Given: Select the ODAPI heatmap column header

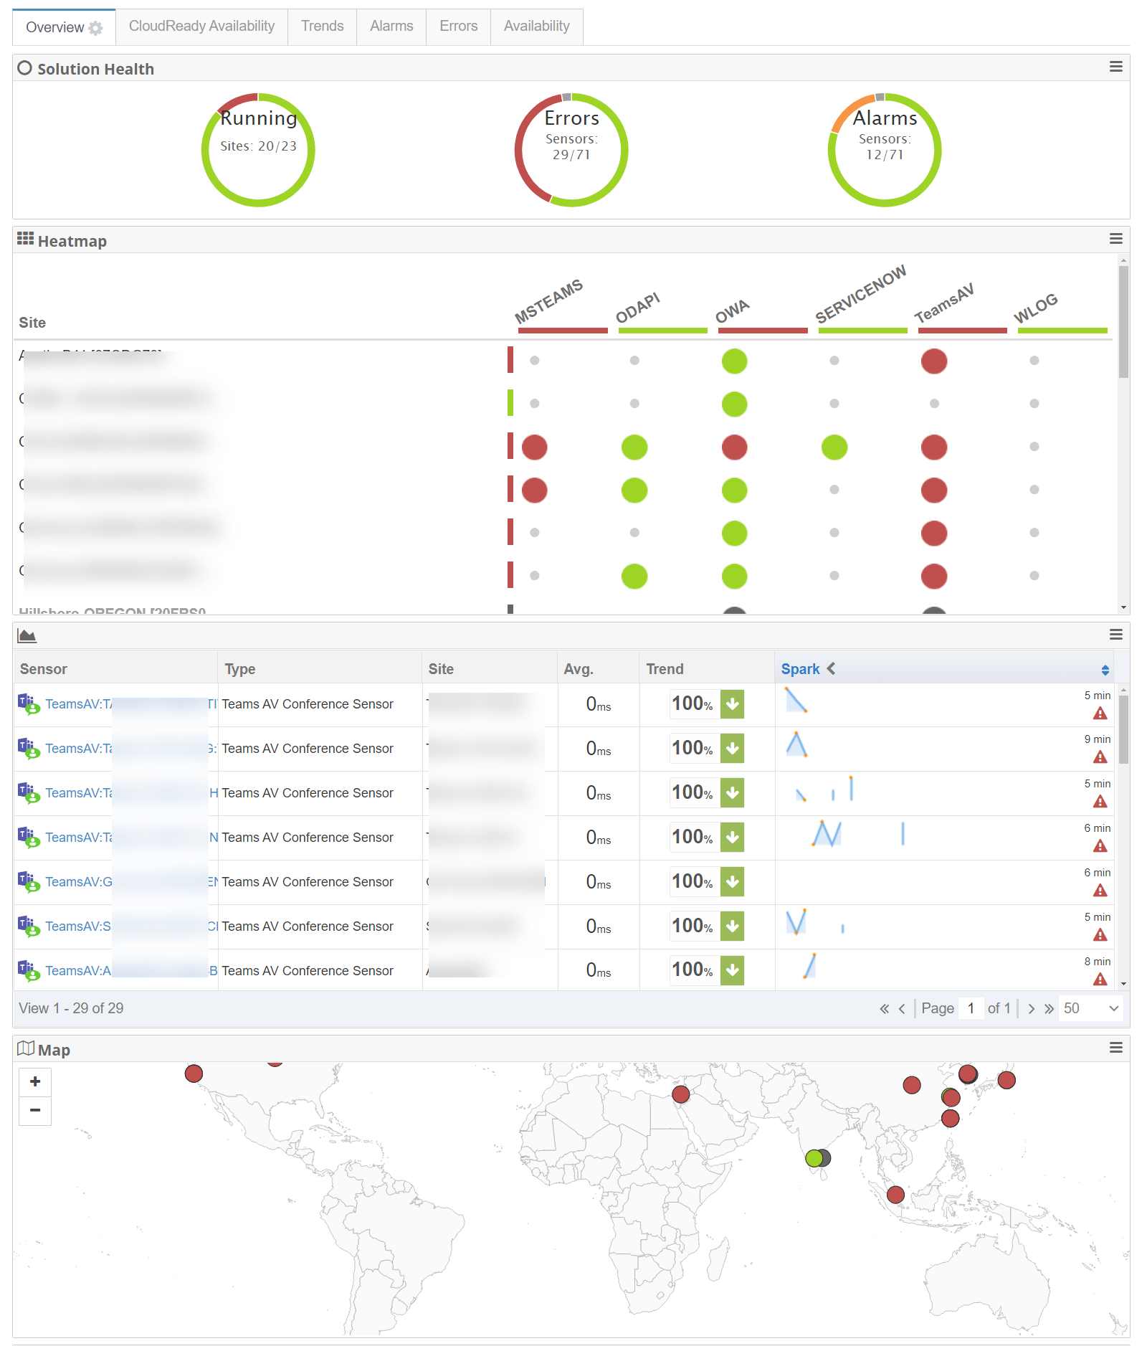Looking at the screenshot, I should (637, 308).
